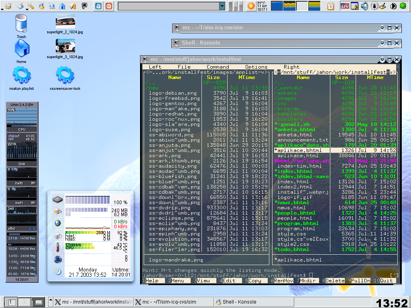Open the superlight_2_1024.jpg thumbnail

(x=65, y=21)
